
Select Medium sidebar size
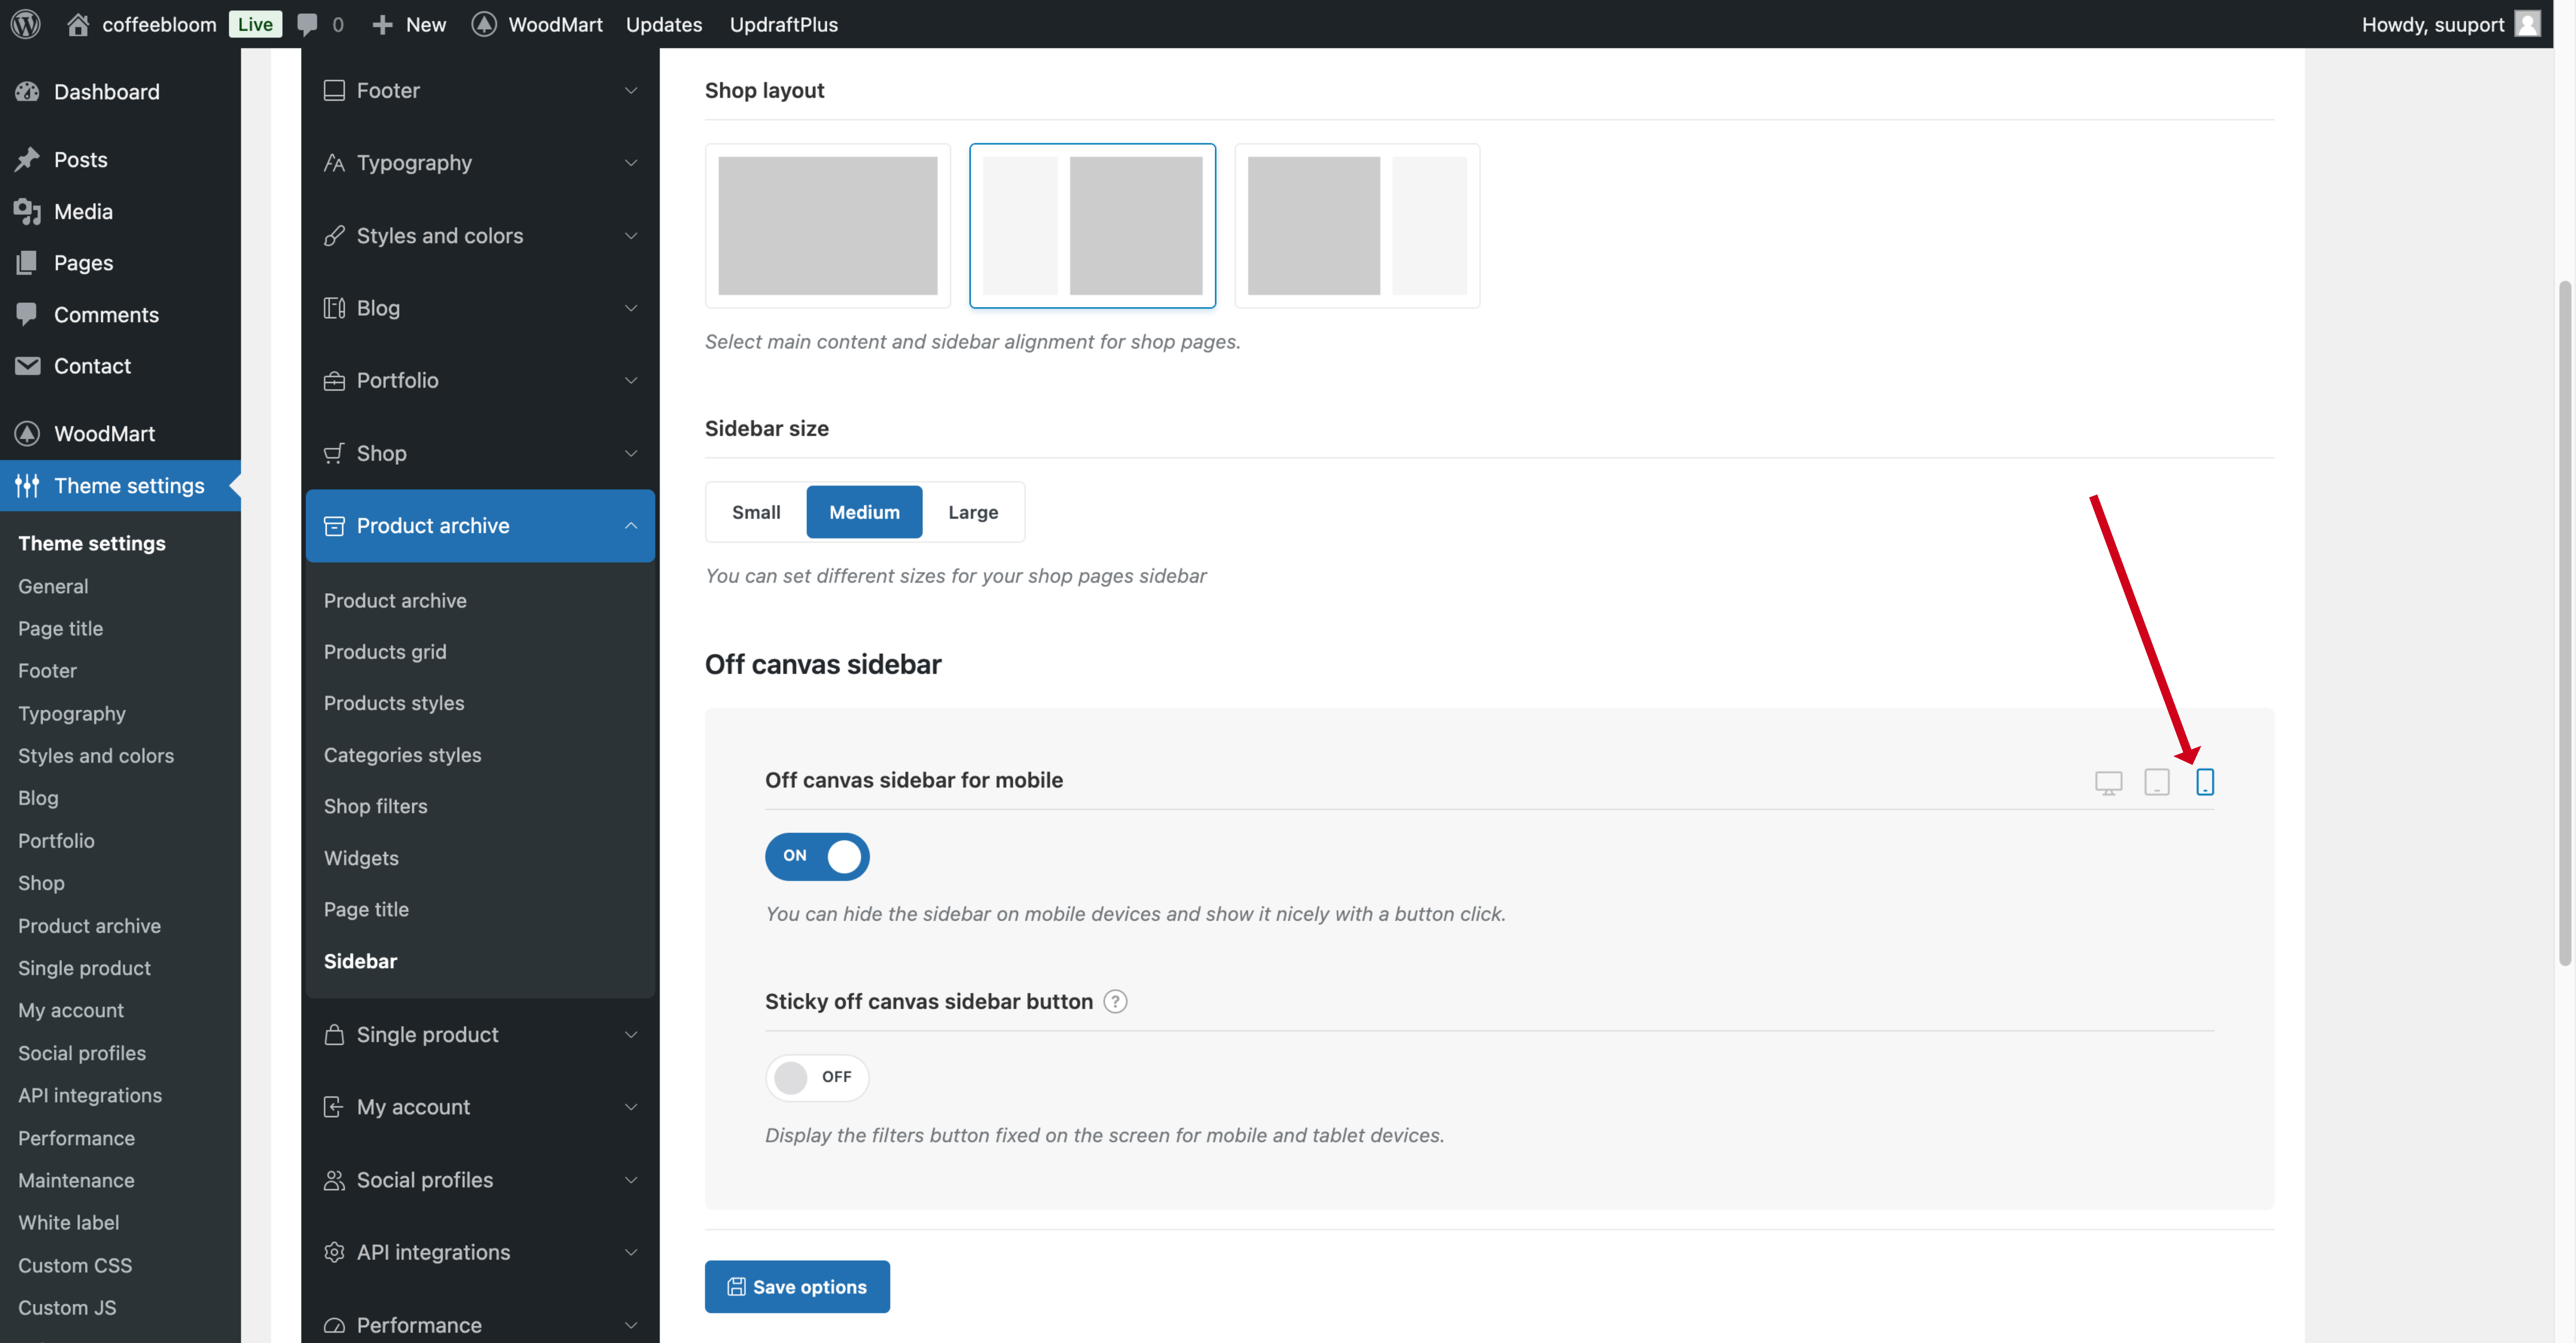(x=864, y=512)
